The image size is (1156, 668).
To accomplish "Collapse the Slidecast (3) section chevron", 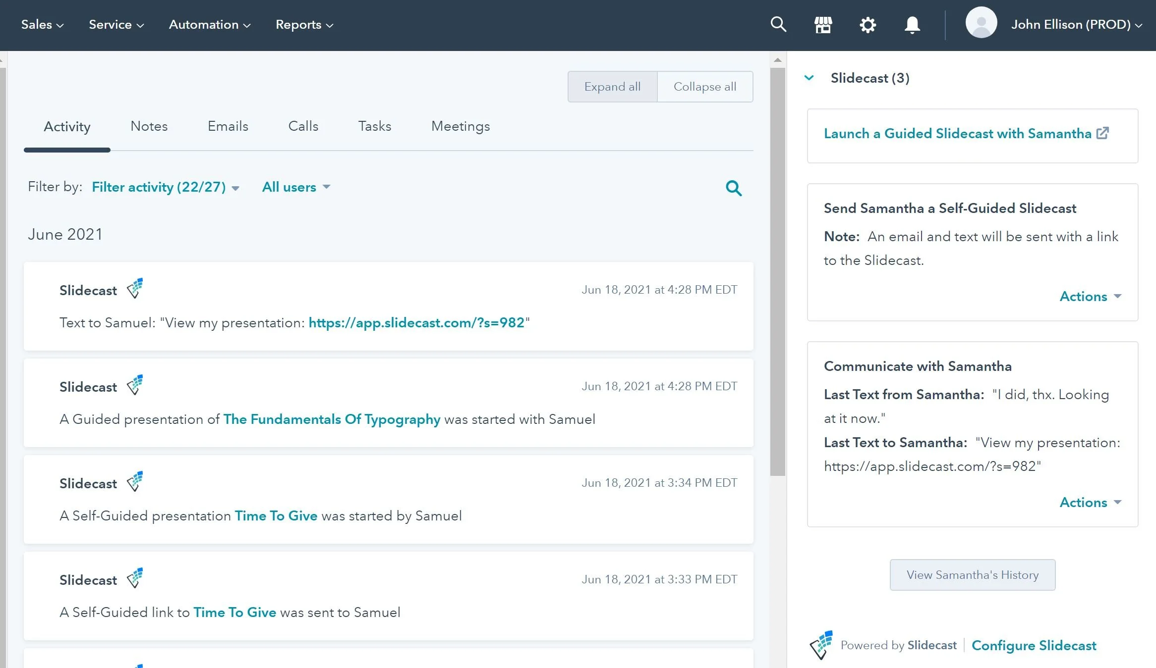I will tap(809, 78).
